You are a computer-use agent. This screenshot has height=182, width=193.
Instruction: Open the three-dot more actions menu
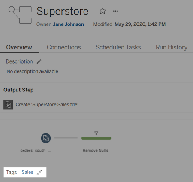116,11
